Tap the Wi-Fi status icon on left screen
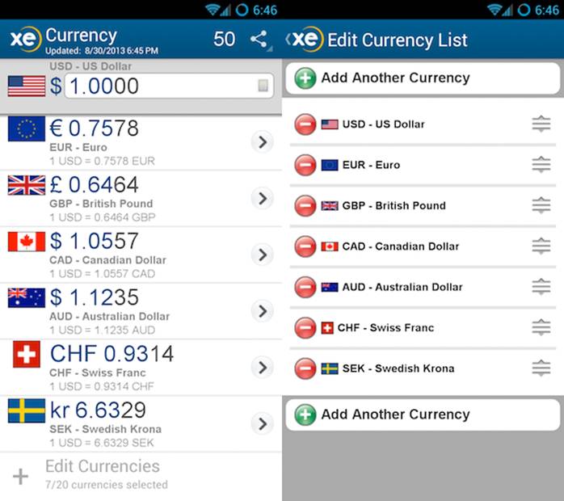This screenshot has width=564, height=501. coord(213,10)
